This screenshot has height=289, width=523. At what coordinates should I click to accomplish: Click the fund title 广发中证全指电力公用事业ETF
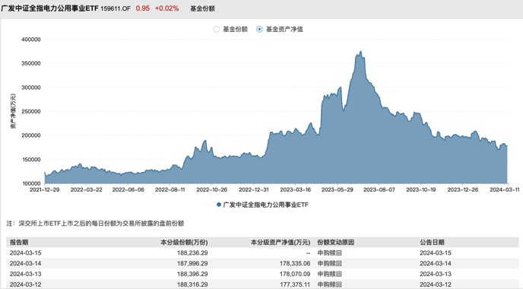point(49,8)
